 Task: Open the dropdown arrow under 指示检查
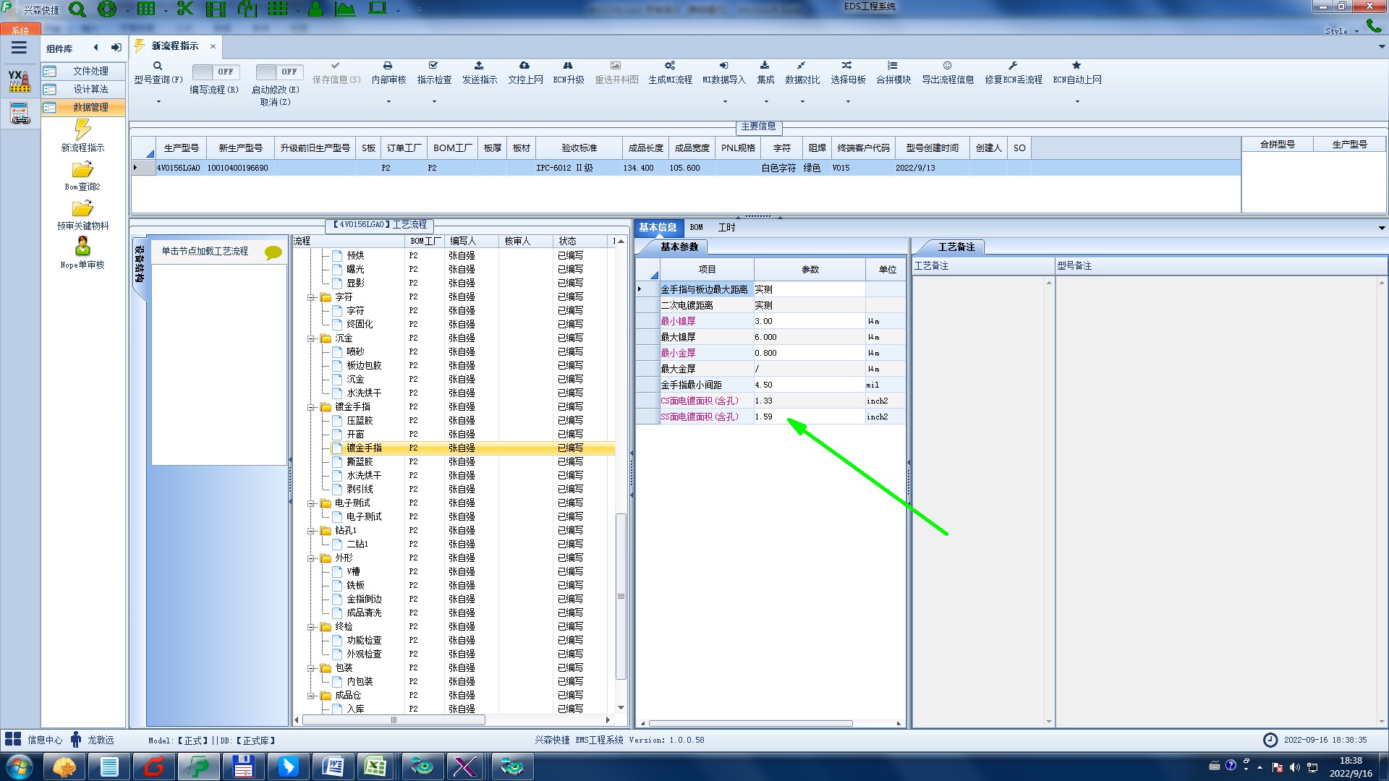434,102
